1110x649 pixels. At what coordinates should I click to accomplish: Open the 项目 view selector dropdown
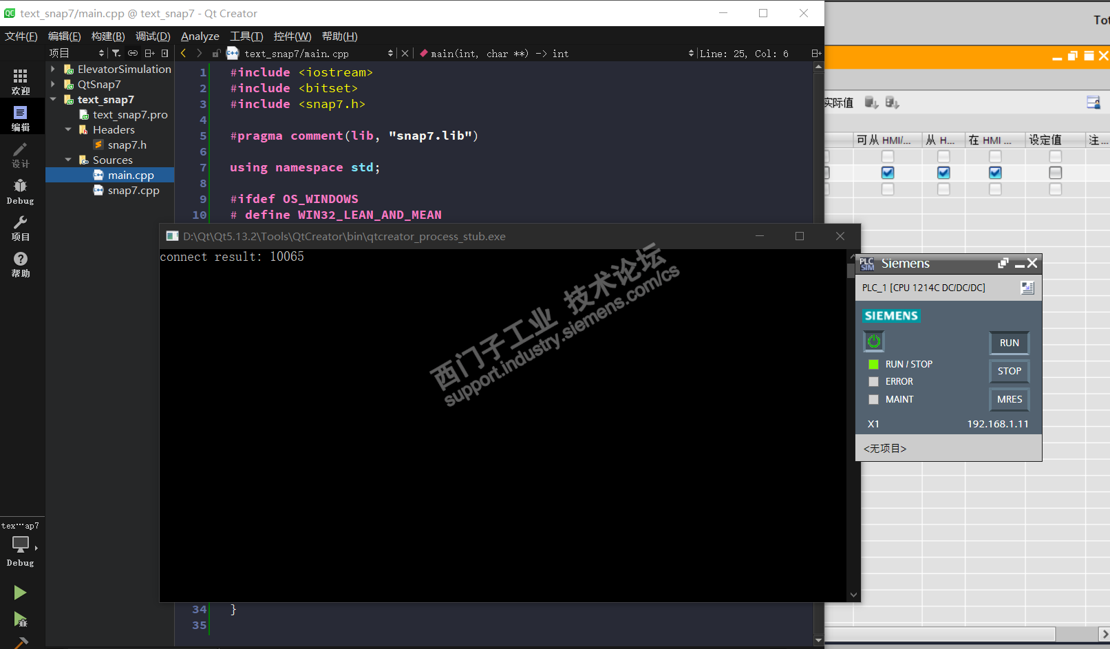[x=76, y=53]
